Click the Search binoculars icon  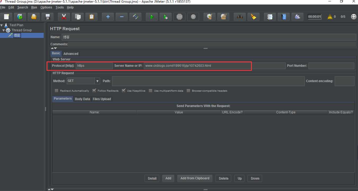[x=240, y=17]
